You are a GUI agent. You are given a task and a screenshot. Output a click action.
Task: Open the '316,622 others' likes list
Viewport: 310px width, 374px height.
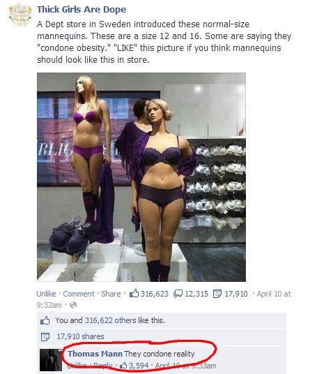click(111, 320)
